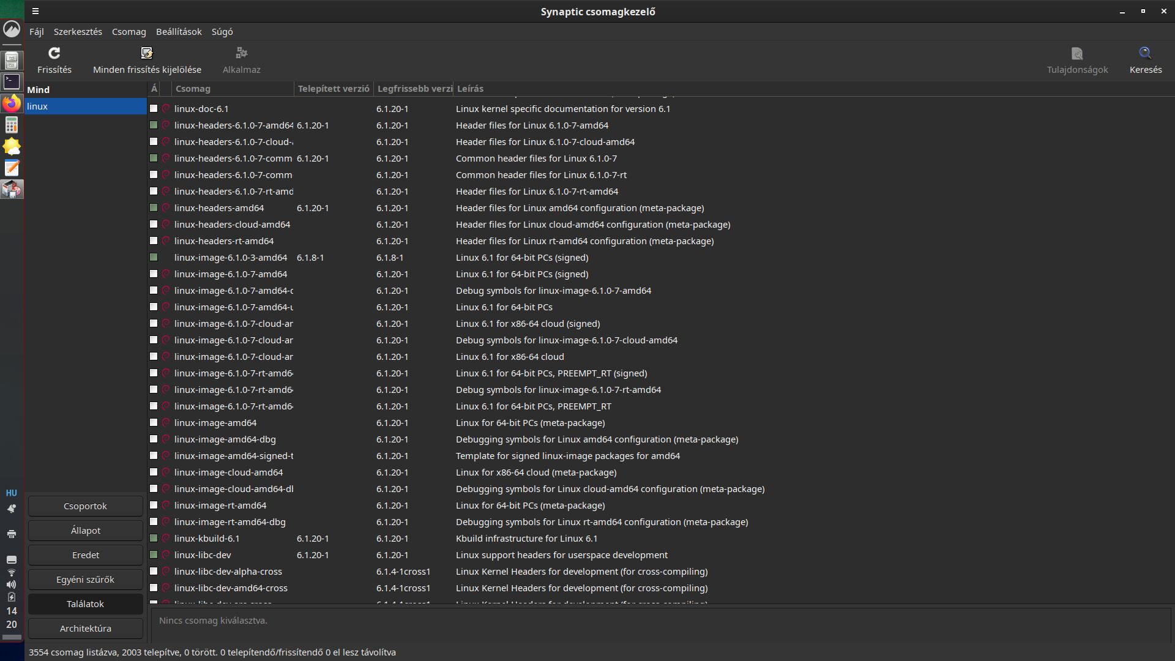The height and width of the screenshot is (661, 1175).
Task: Mark checkbox for linux-image-amd64
Action: coord(154,422)
